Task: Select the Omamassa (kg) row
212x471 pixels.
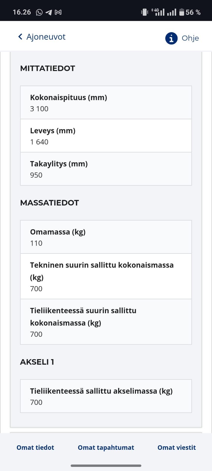Action: 106,237
